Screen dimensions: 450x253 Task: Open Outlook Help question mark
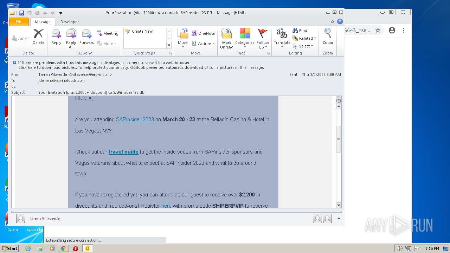[x=340, y=22]
